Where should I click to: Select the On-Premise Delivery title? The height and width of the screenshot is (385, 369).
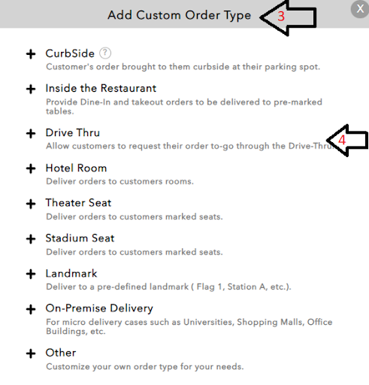[x=99, y=308]
